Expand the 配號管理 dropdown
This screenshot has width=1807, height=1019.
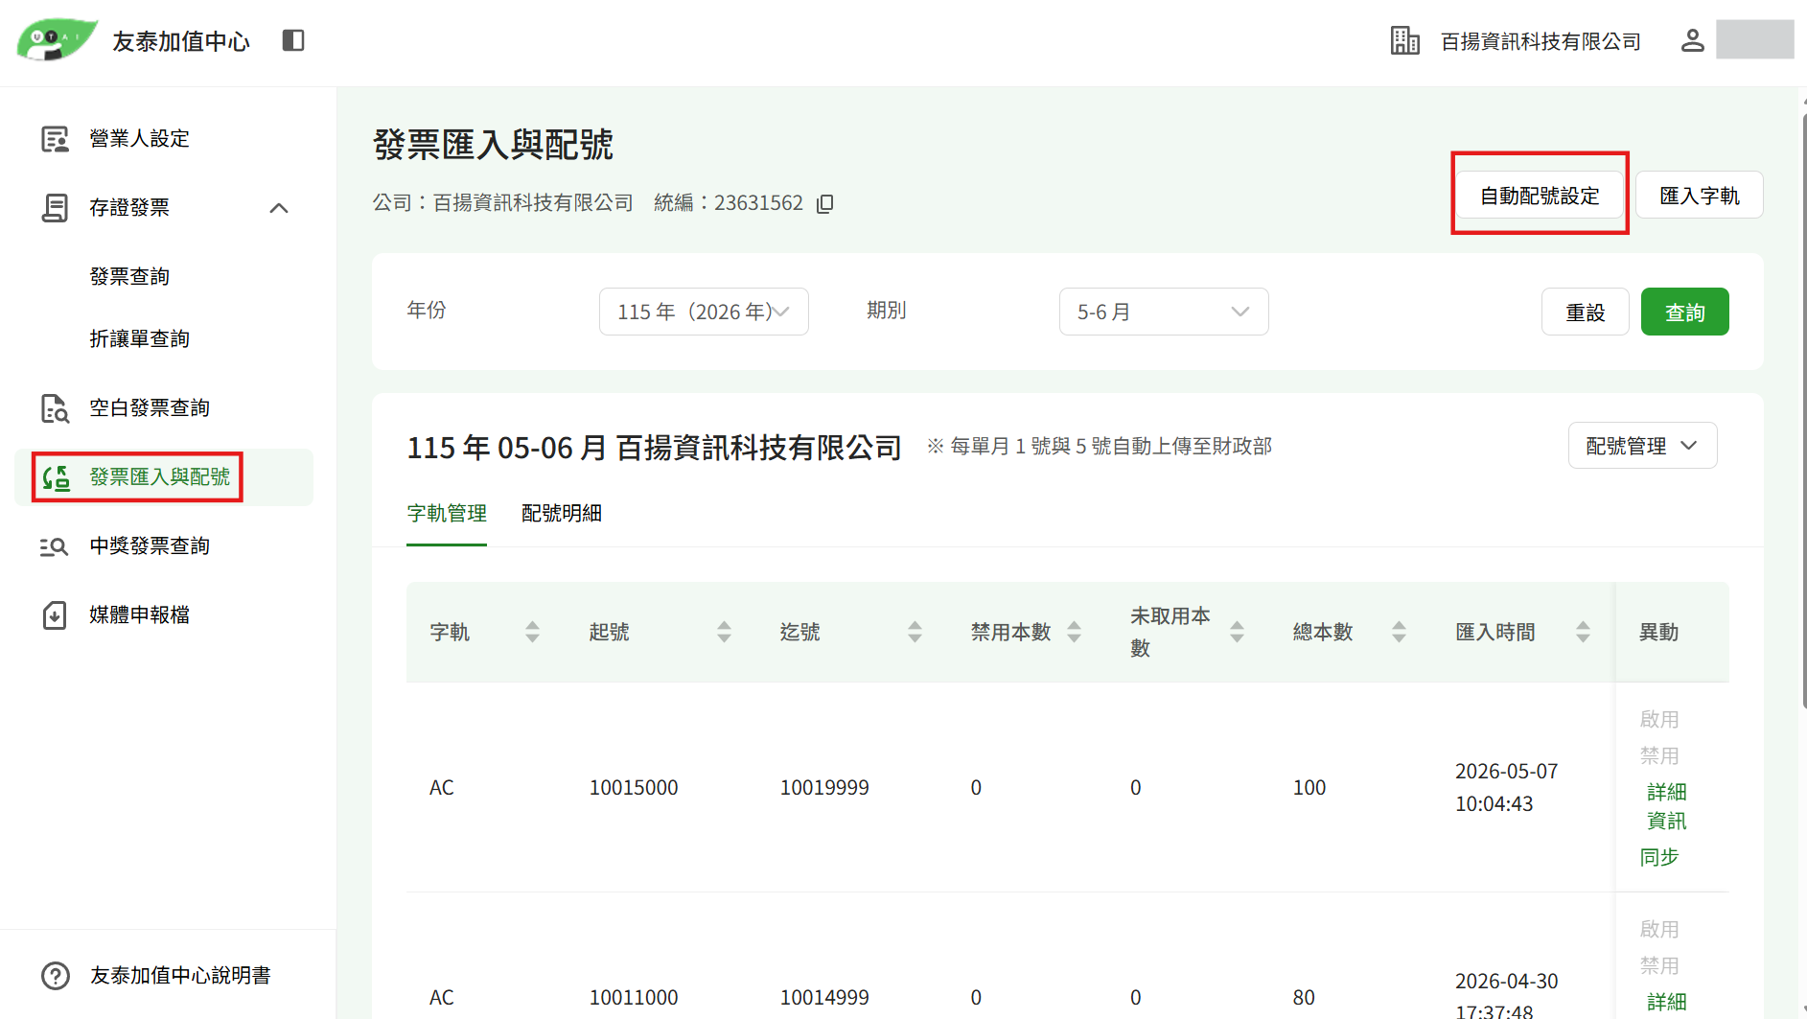1642,446
